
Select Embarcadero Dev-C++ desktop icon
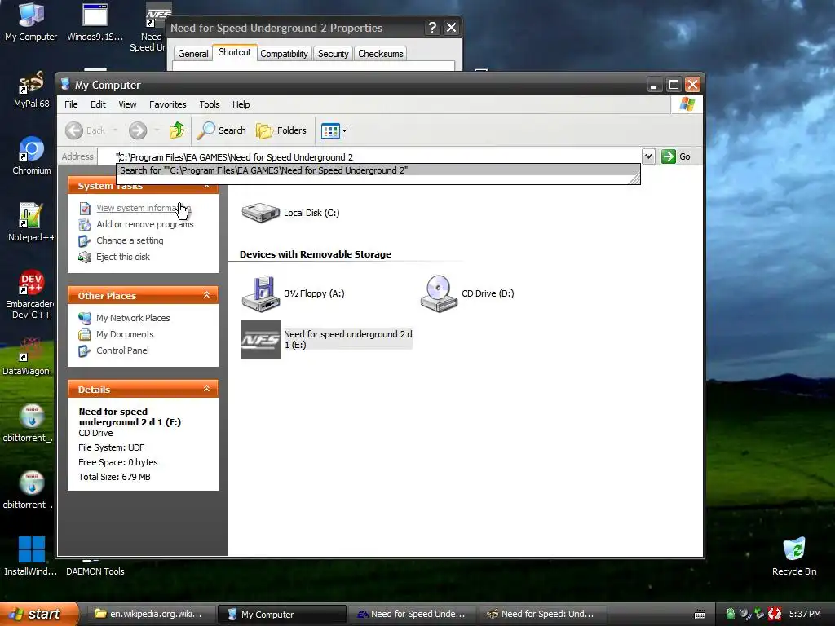point(31,294)
